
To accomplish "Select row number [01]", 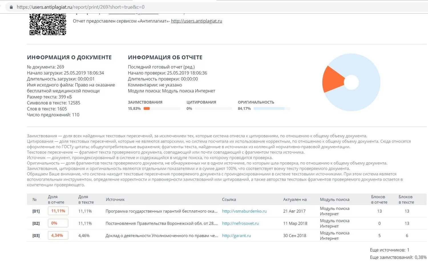I will click(36, 211).
